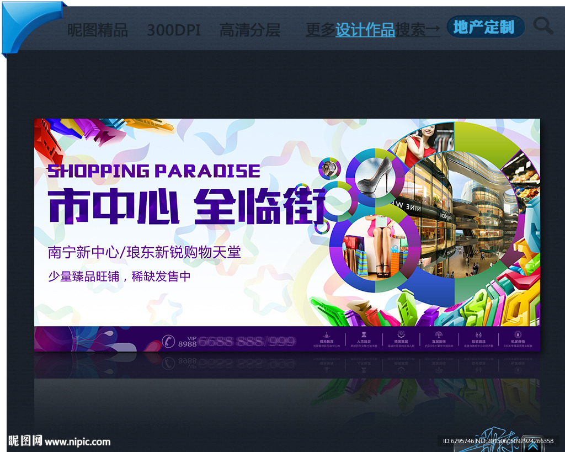Open the 地产定制 button

pos(486,27)
